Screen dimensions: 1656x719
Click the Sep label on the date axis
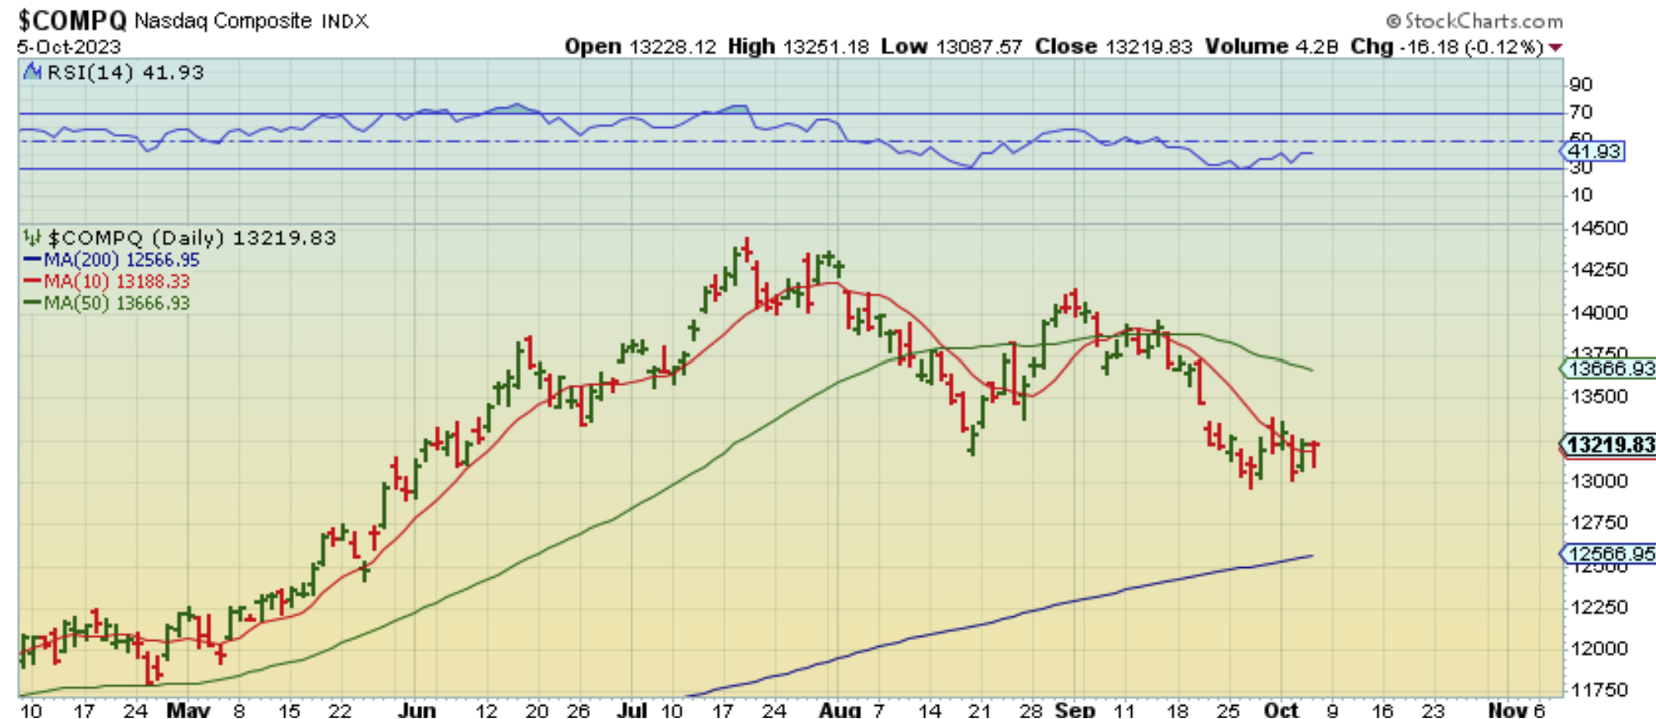(x=1075, y=710)
